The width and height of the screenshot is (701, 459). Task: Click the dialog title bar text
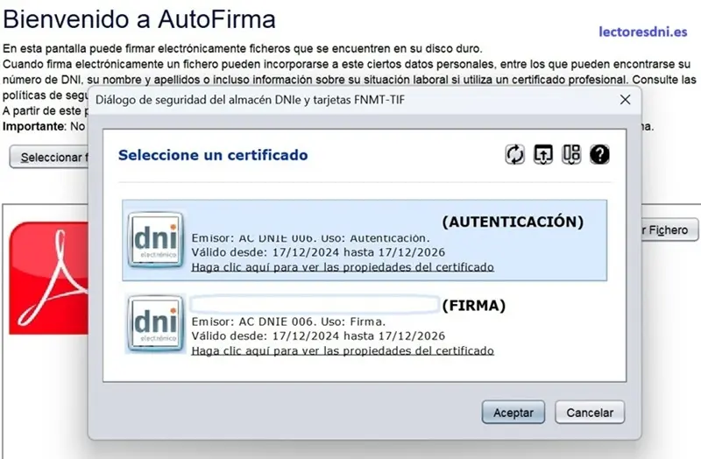tap(250, 100)
